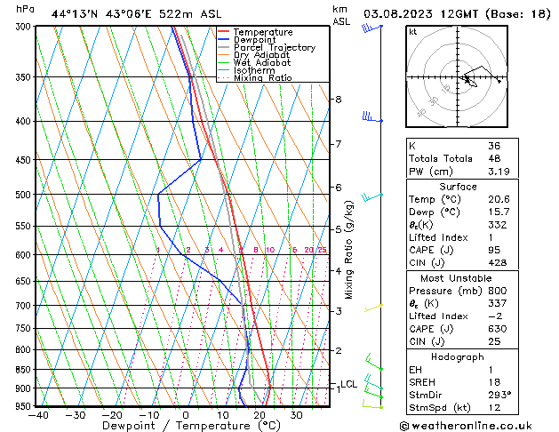Click the 5 km altitude axis label

pyautogui.click(x=338, y=229)
